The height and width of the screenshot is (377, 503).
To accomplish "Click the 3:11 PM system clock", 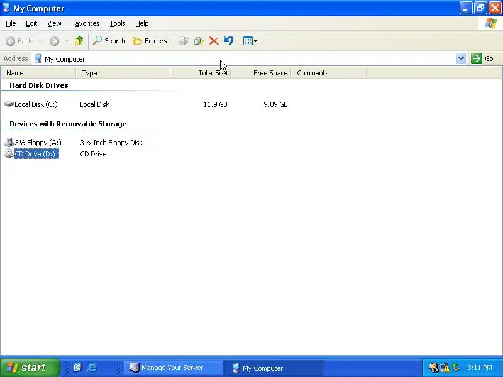I will point(480,368).
